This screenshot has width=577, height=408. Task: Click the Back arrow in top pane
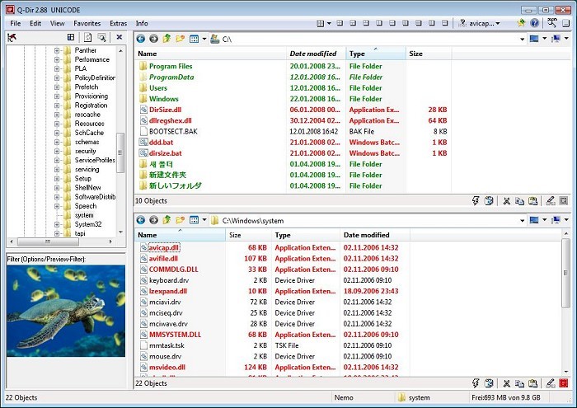[141, 39]
